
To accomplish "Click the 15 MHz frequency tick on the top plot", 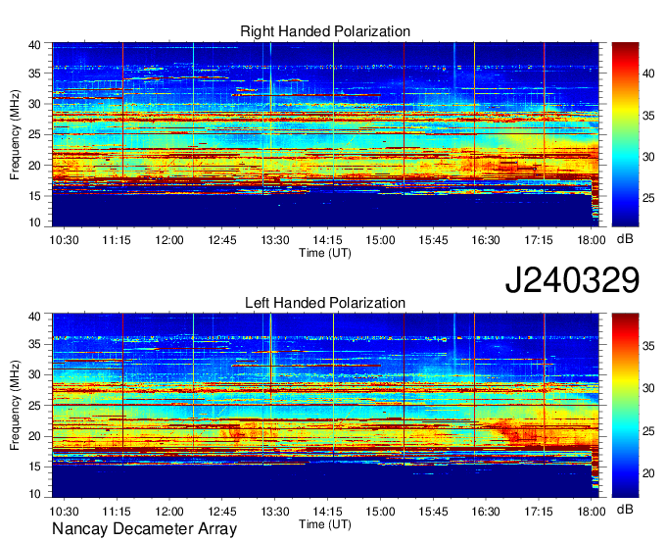I will pos(34,196).
